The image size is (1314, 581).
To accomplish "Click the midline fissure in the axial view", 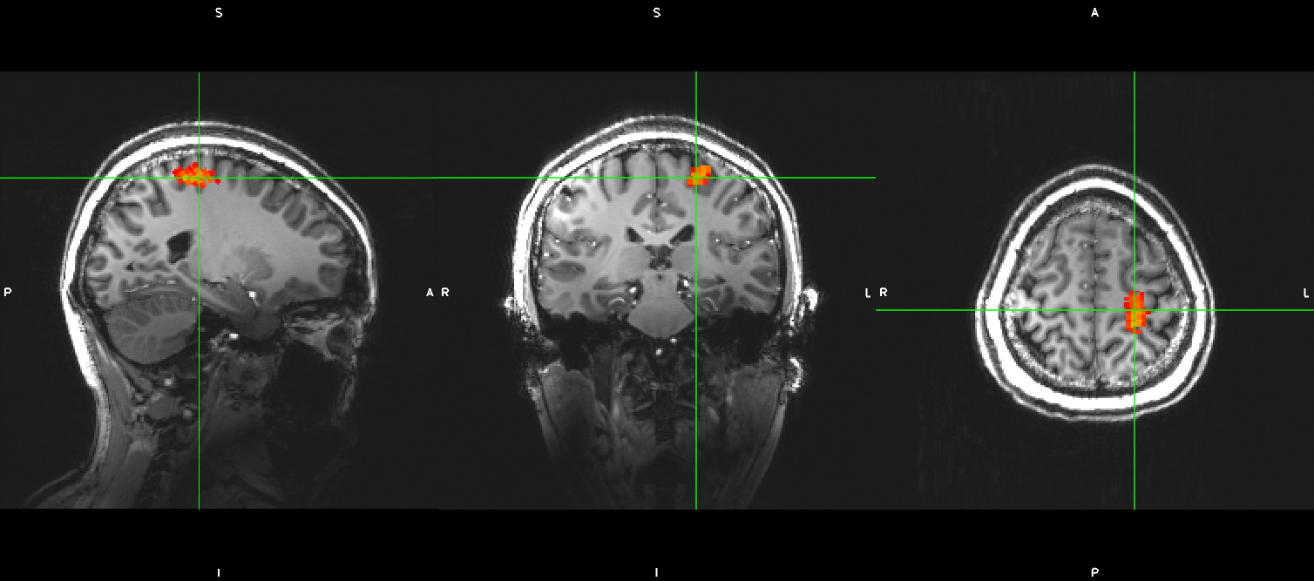I will click(1095, 261).
